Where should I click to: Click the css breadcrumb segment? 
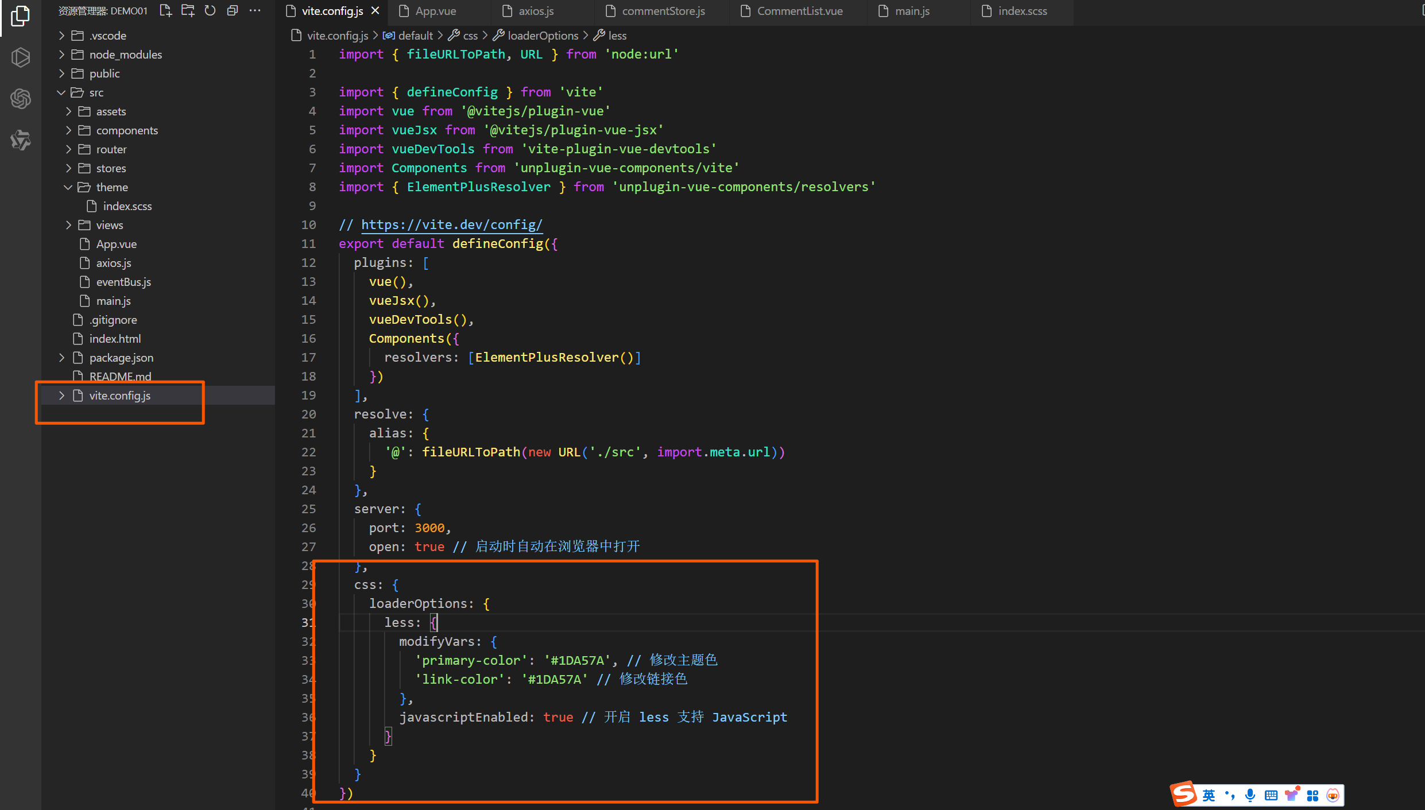pyautogui.click(x=463, y=36)
